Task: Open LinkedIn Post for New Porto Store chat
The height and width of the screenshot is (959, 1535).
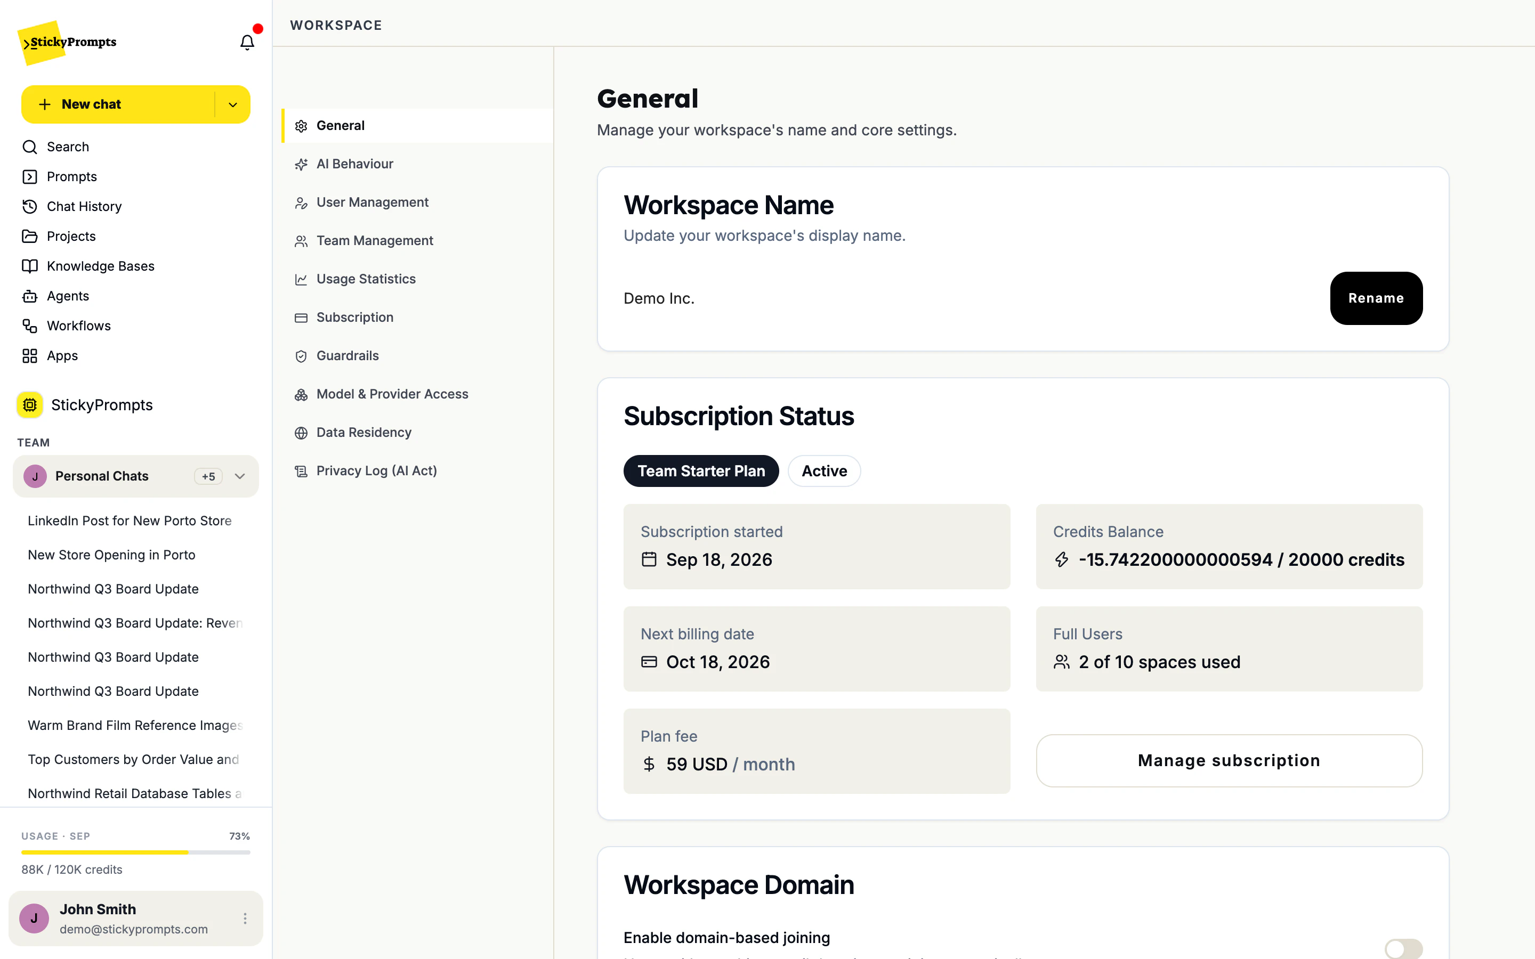Action: coord(130,521)
